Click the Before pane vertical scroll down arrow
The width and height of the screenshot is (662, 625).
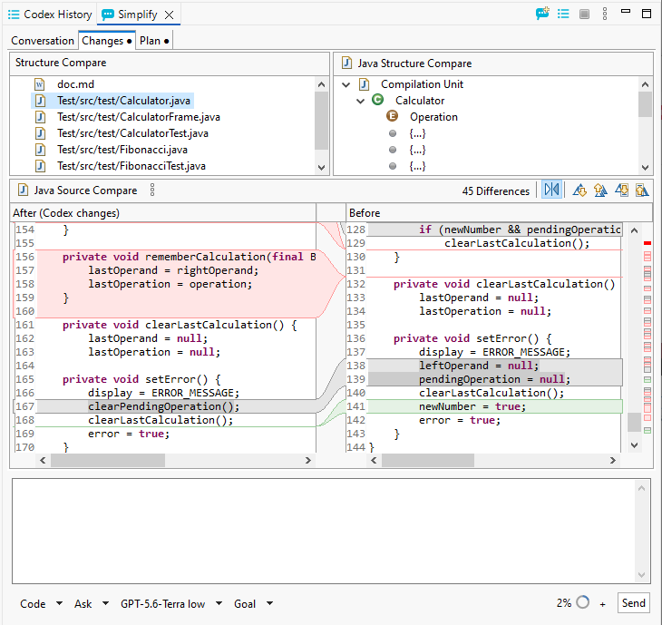click(x=634, y=444)
